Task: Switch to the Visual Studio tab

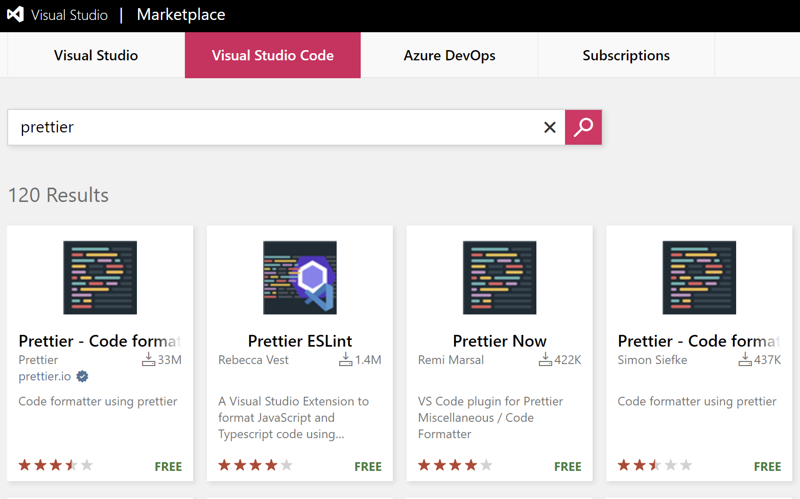Action: [96, 55]
